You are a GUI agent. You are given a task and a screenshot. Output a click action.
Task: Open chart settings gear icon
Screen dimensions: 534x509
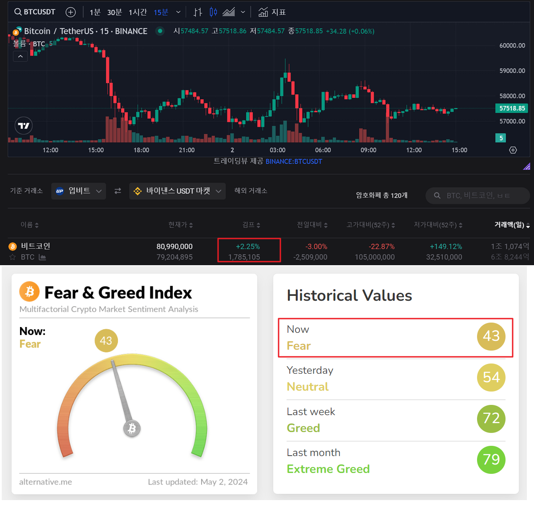pyautogui.click(x=513, y=150)
